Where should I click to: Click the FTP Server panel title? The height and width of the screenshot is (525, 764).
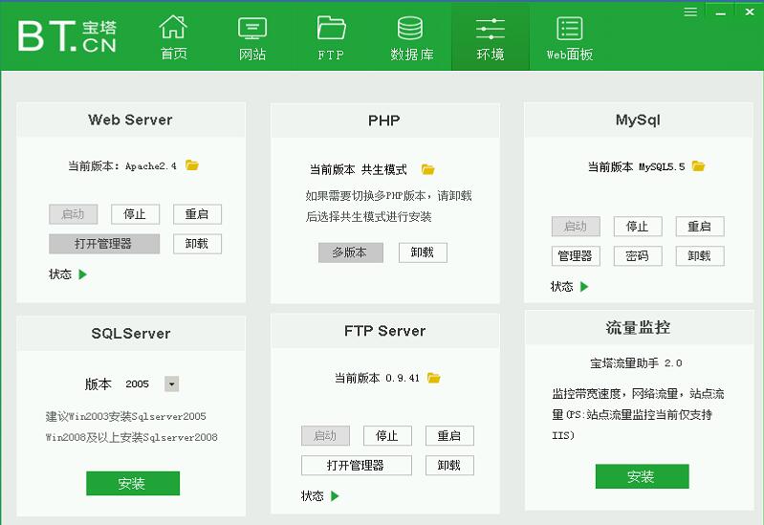pyautogui.click(x=385, y=331)
